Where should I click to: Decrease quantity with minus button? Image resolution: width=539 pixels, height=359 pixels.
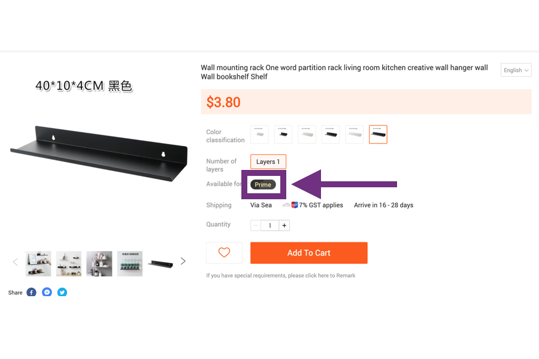[x=256, y=226]
